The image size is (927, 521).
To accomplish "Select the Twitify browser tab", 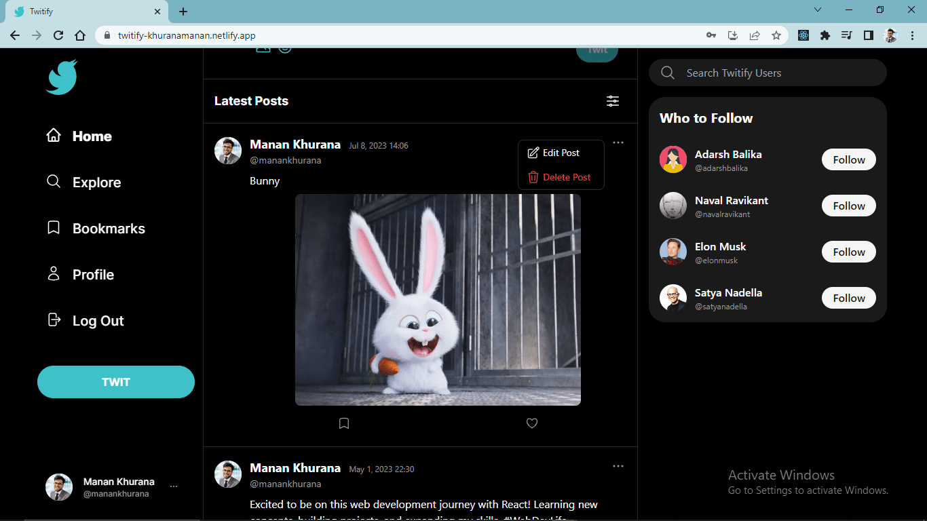I will (86, 12).
